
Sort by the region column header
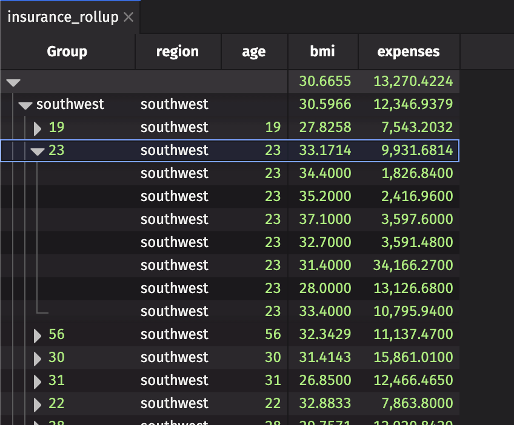tap(178, 51)
